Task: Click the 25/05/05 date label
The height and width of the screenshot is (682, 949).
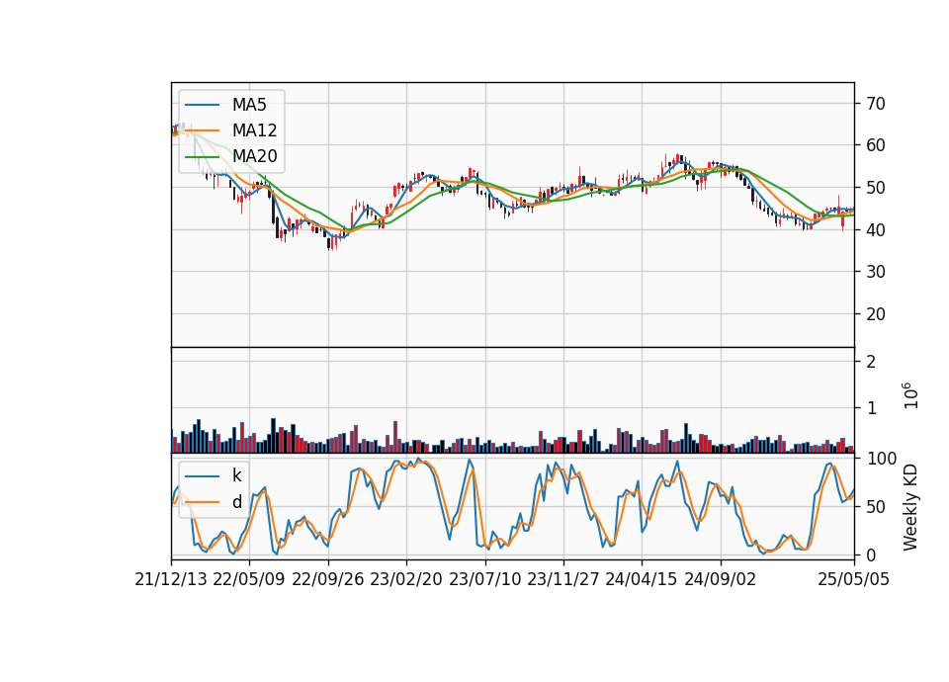Action: (854, 579)
